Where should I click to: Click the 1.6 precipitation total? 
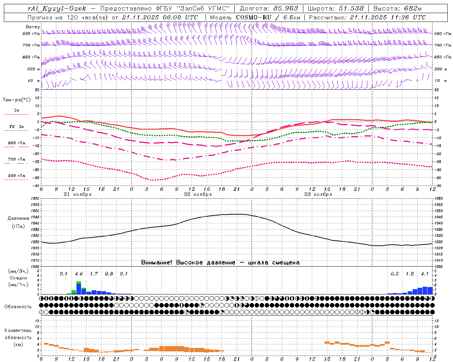410,274
